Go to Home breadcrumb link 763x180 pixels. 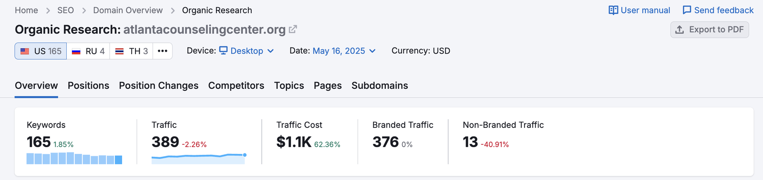pos(26,10)
